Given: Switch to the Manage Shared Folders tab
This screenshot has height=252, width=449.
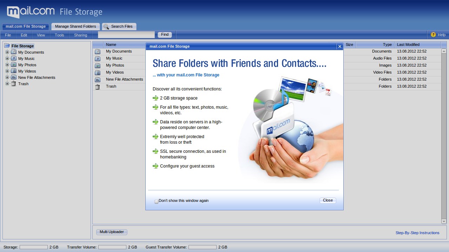Looking at the screenshot, I should tap(75, 26).
